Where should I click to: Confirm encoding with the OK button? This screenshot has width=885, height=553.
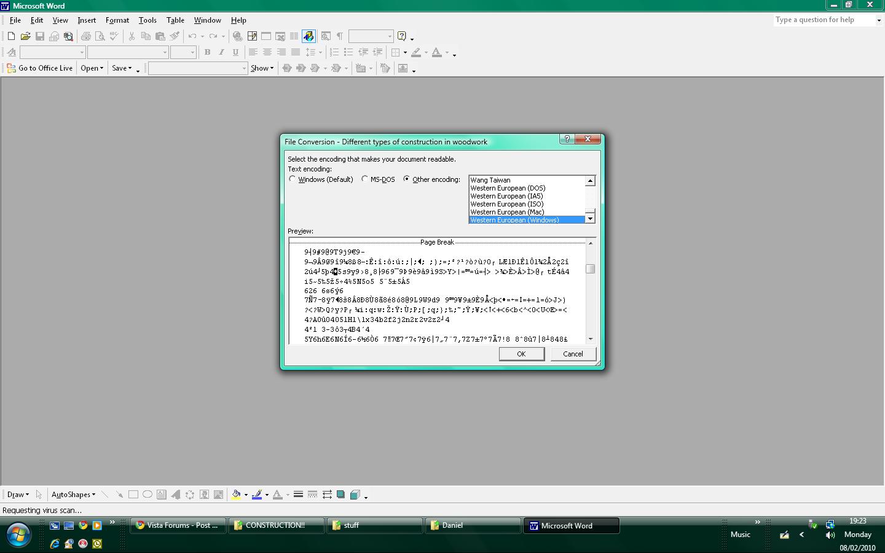coord(521,354)
